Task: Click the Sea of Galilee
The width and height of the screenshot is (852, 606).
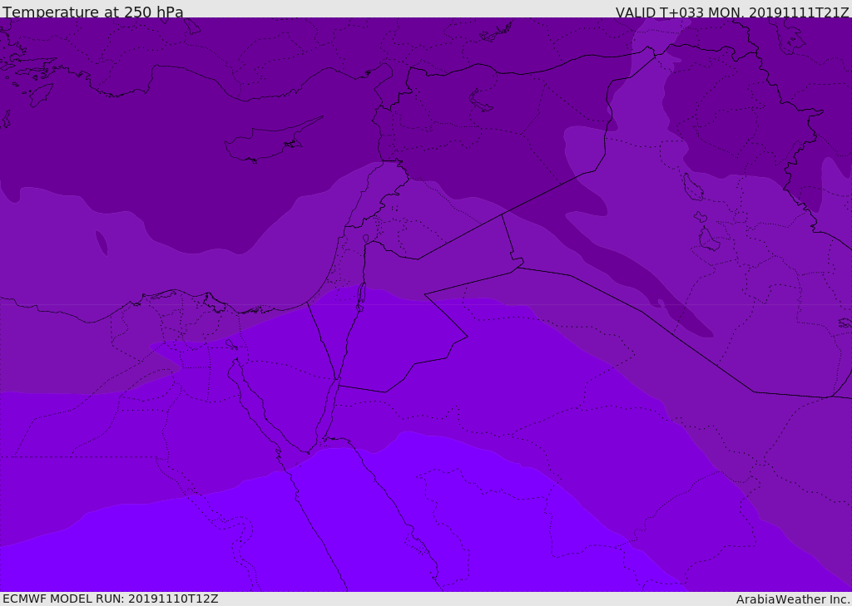Action: [365, 239]
